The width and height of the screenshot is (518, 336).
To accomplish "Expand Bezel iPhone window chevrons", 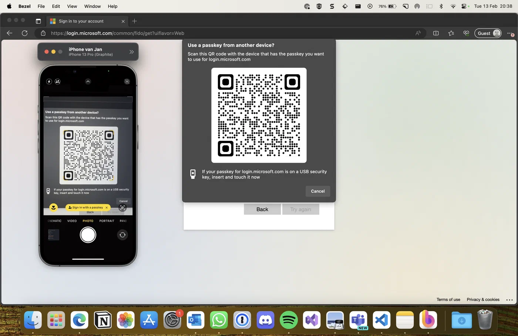I will click(x=131, y=52).
